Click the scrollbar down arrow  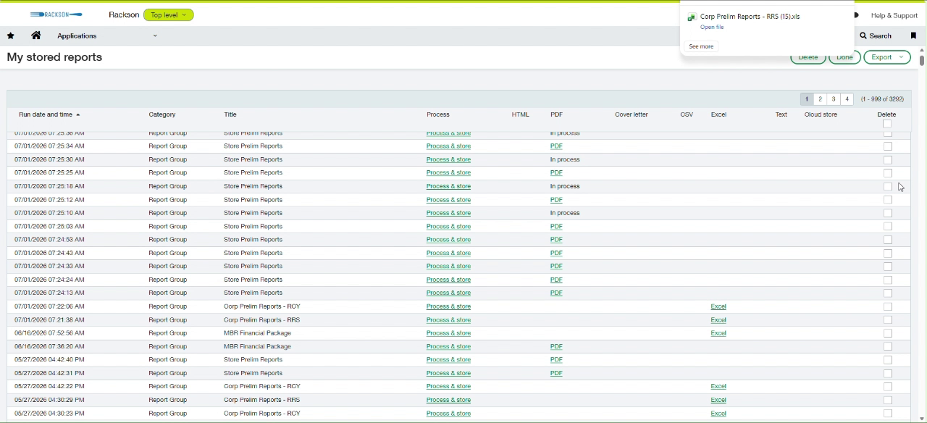(922, 419)
